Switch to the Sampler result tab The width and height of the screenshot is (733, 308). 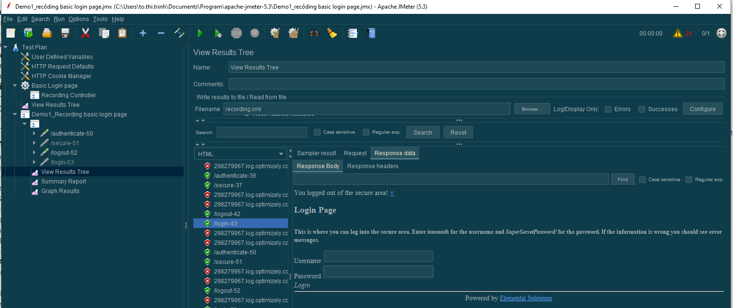click(x=317, y=153)
